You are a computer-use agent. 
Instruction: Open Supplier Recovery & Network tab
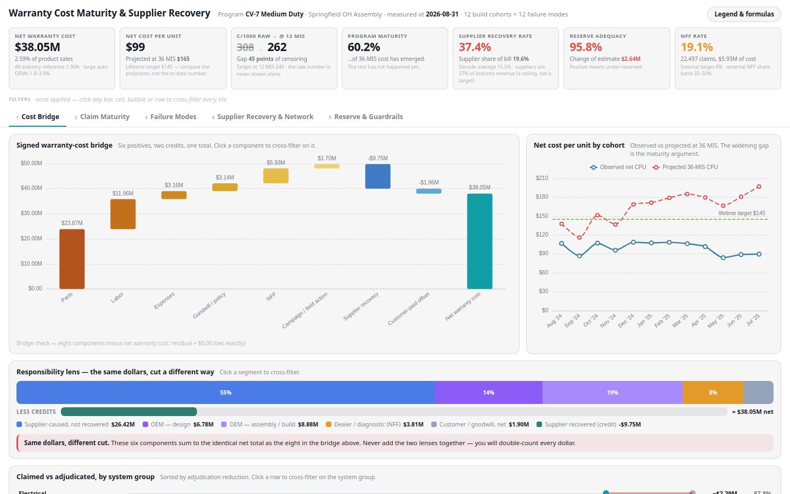tap(263, 117)
